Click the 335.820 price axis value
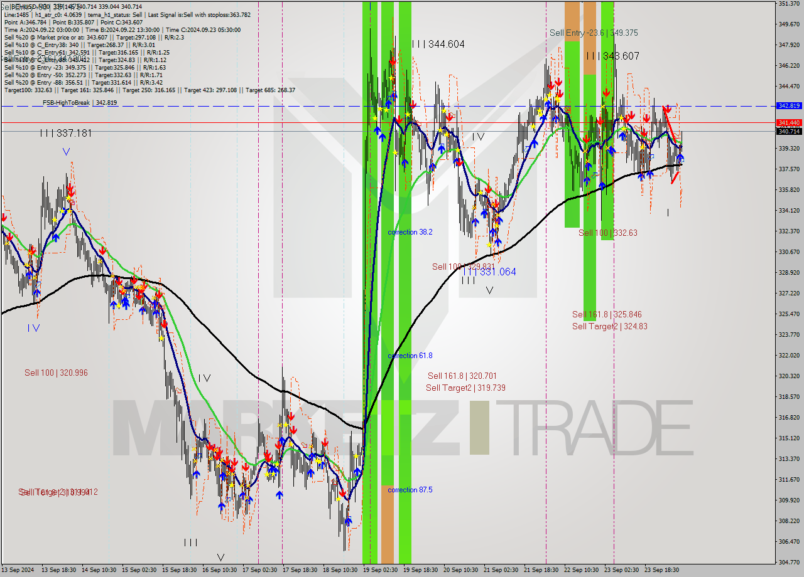This screenshot has height=577, width=804. (x=789, y=190)
